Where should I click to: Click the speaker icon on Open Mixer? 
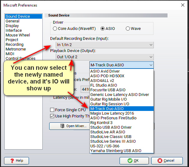coord(62,126)
